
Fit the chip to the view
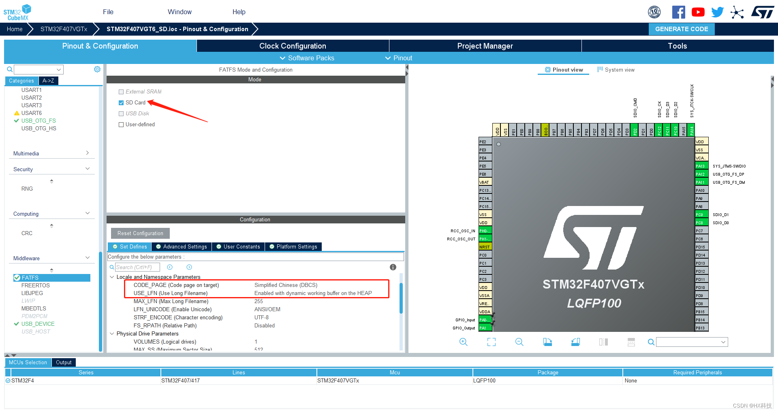(x=492, y=342)
